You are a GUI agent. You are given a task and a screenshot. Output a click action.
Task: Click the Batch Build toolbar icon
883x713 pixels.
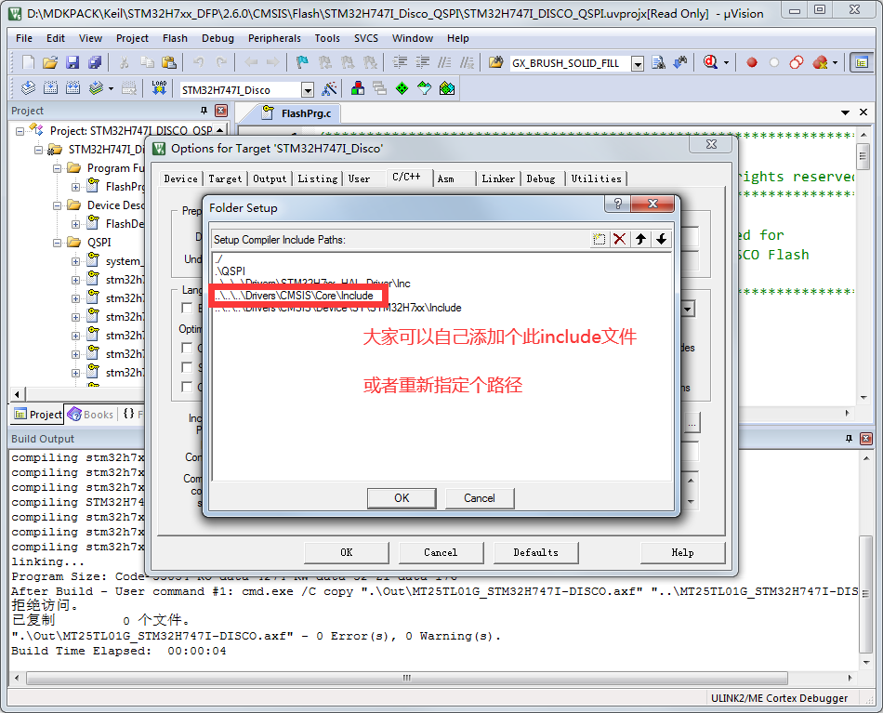[x=97, y=88]
